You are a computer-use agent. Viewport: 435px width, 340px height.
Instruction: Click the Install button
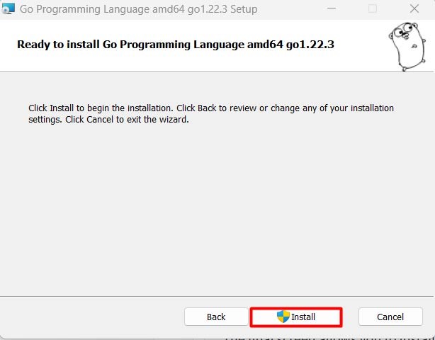[x=296, y=317]
